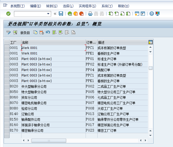Click the vertical scrollbar thumb
Image resolution: width=173 pixels, height=147 pixels.
tap(151, 68)
